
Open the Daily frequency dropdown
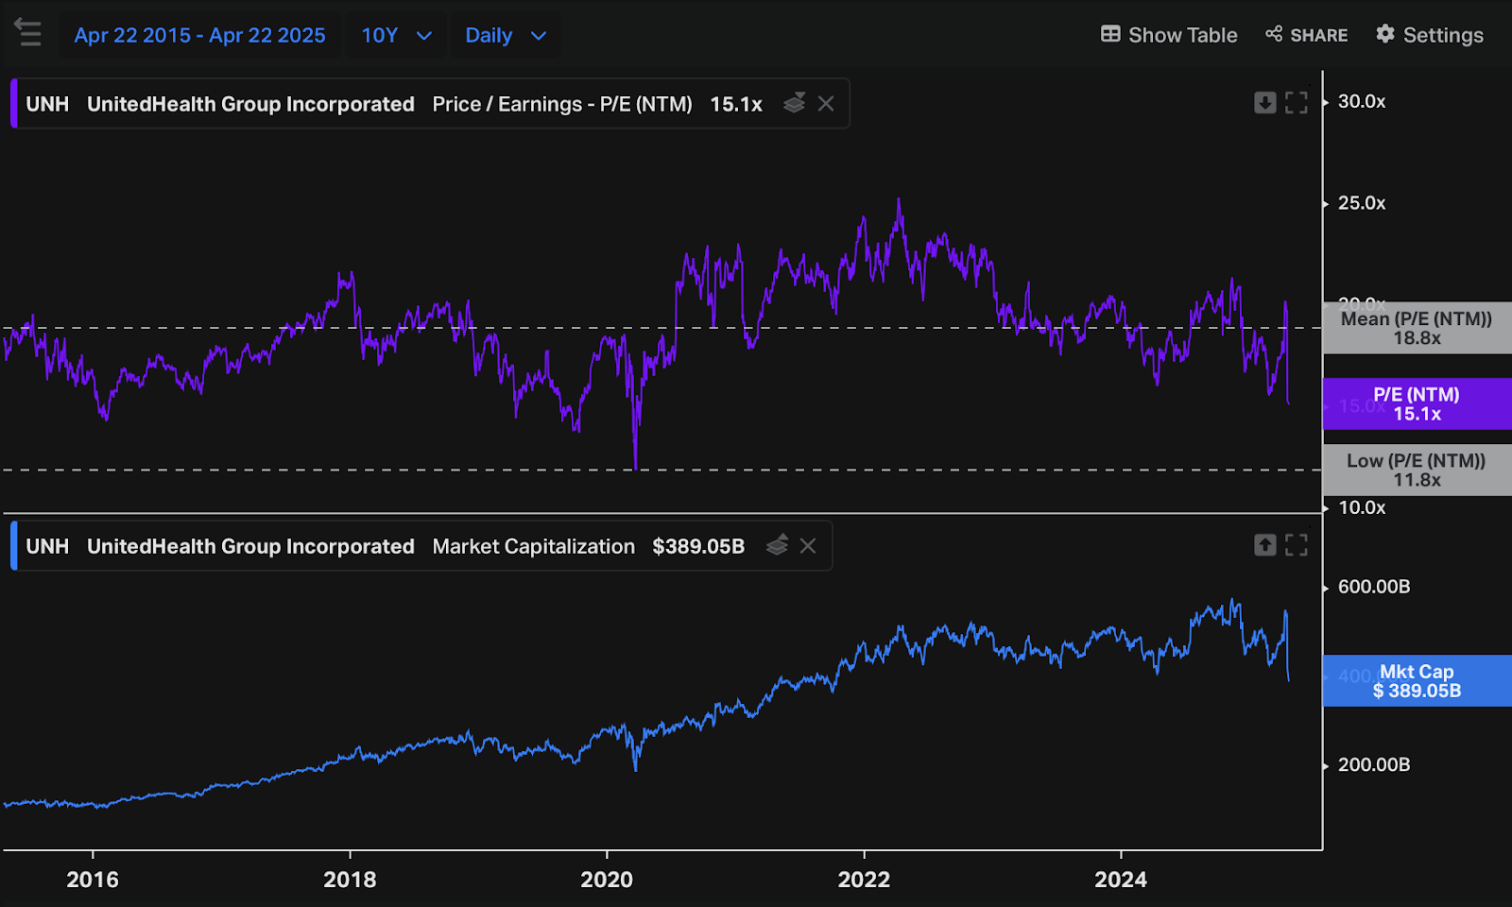[x=505, y=35]
